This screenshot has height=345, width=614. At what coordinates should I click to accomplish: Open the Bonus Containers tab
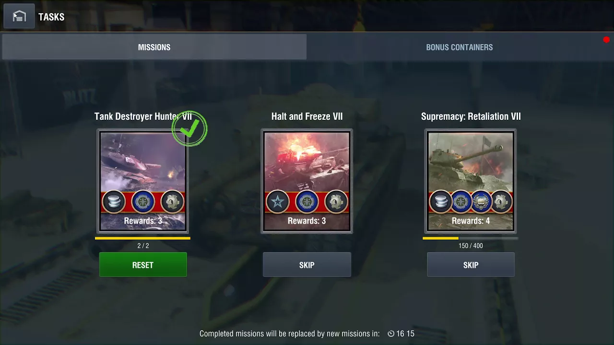point(460,47)
